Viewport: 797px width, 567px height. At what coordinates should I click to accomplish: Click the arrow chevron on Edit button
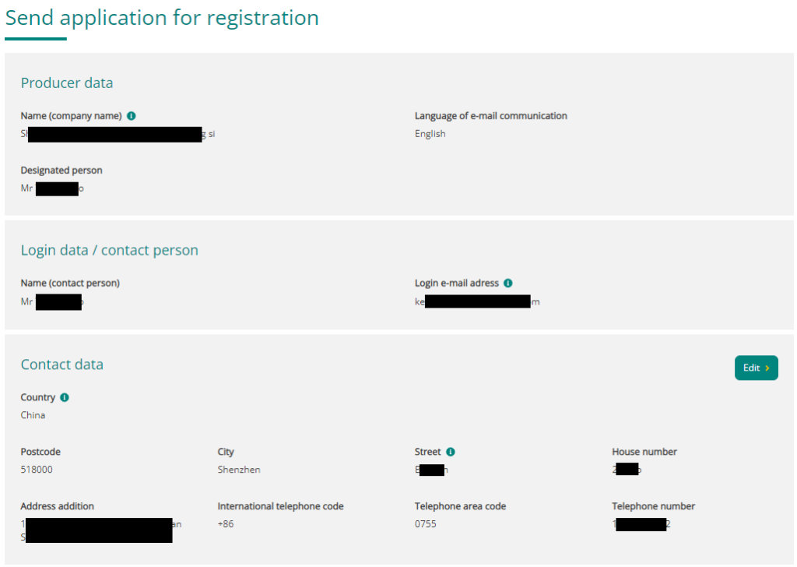pos(767,368)
